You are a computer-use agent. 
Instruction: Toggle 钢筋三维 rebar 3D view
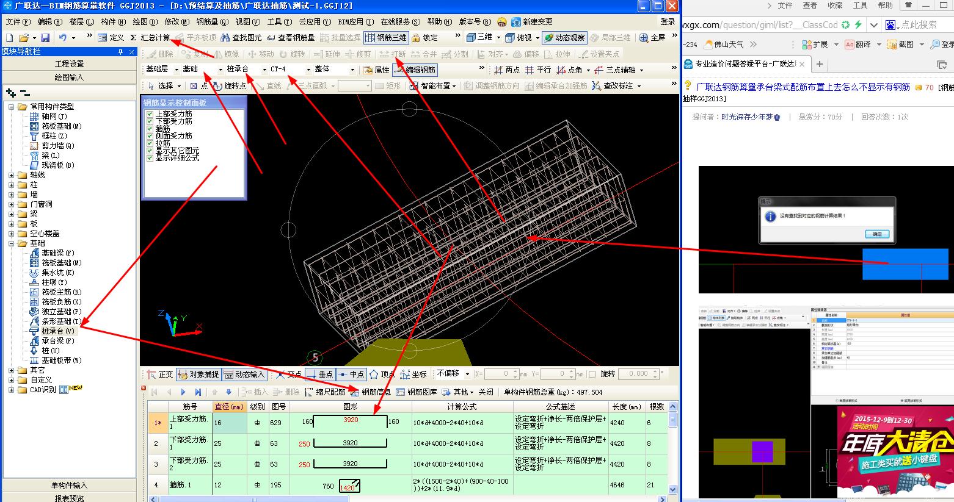tap(385, 38)
